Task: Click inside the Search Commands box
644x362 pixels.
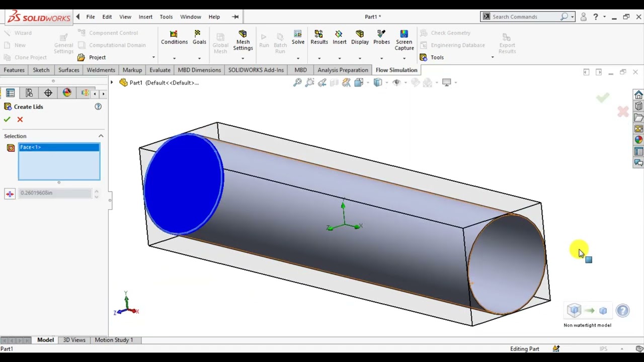Action: pyautogui.click(x=525, y=17)
